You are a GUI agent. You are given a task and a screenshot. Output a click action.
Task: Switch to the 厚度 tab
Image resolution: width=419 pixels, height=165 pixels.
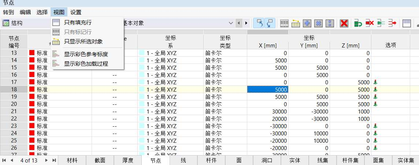tap(128, 161)
